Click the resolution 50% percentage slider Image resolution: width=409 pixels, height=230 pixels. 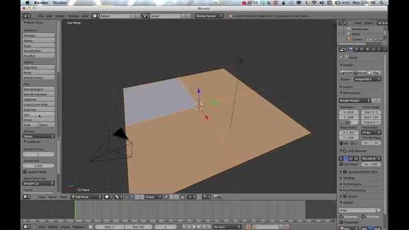point(349,122)
